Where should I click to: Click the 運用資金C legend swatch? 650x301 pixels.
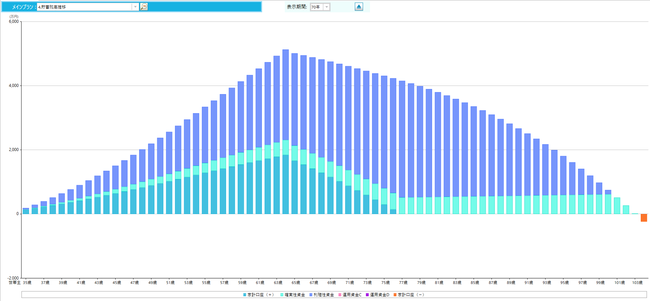[340, 295]
